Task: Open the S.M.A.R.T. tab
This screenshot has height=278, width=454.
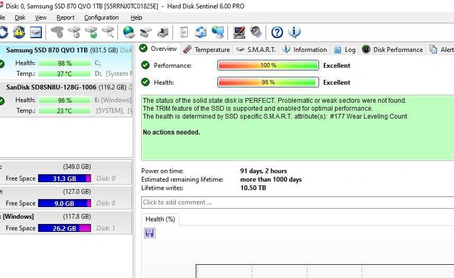Action: point(256,50)
